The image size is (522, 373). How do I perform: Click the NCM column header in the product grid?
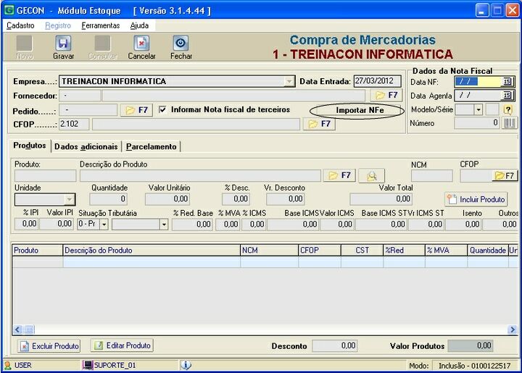coord(269,251)
